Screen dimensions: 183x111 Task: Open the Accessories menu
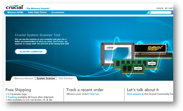[58, 12]
